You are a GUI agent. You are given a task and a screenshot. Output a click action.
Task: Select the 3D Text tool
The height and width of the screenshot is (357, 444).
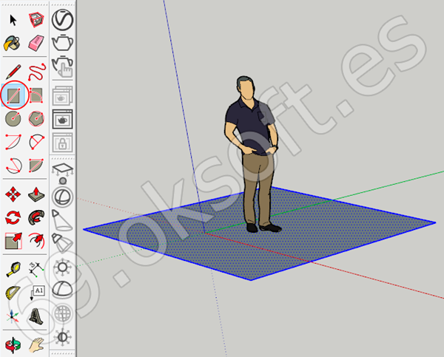point(36,316)
